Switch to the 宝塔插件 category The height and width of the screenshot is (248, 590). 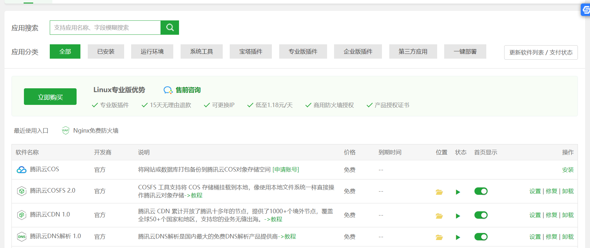[251, 51]
